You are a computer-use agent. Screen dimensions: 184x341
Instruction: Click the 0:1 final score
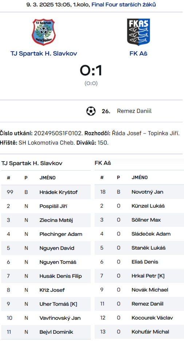point(91,71)
